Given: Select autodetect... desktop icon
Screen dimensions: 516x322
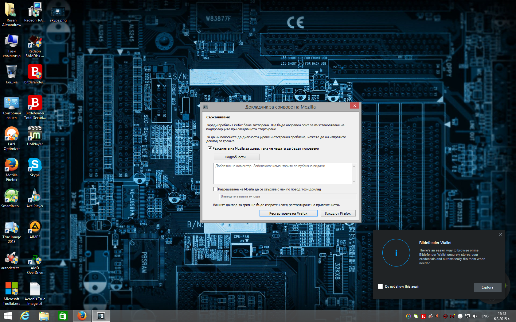Looking at the screenshot, I should point(12,261).
